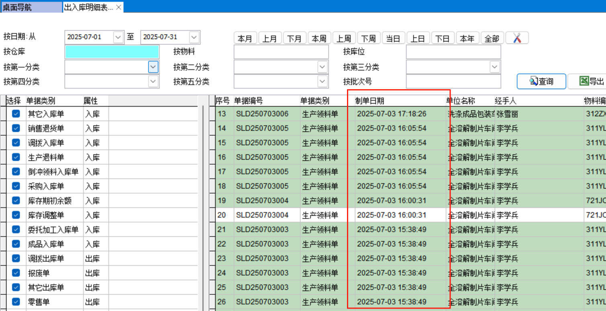Select row 20 with SLD250703004
This screenshot has width=606, height=311.
tap(262, 215)
